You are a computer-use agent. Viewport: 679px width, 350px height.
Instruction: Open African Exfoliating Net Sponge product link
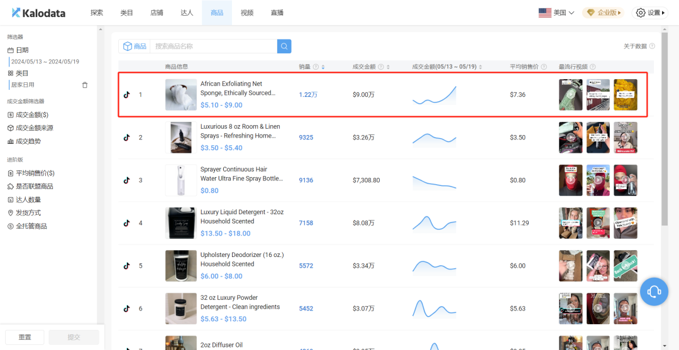[238, 88]
